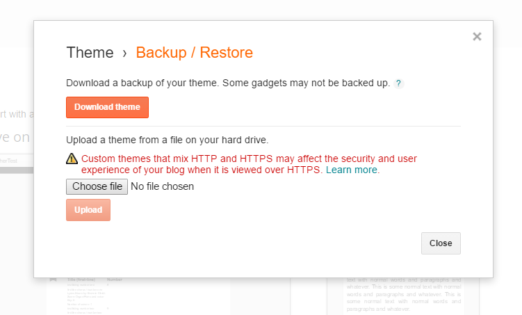Click the breadcrumb chevron after Theme
The width and height of the screenshot is (522, 315).
(124, 54)
